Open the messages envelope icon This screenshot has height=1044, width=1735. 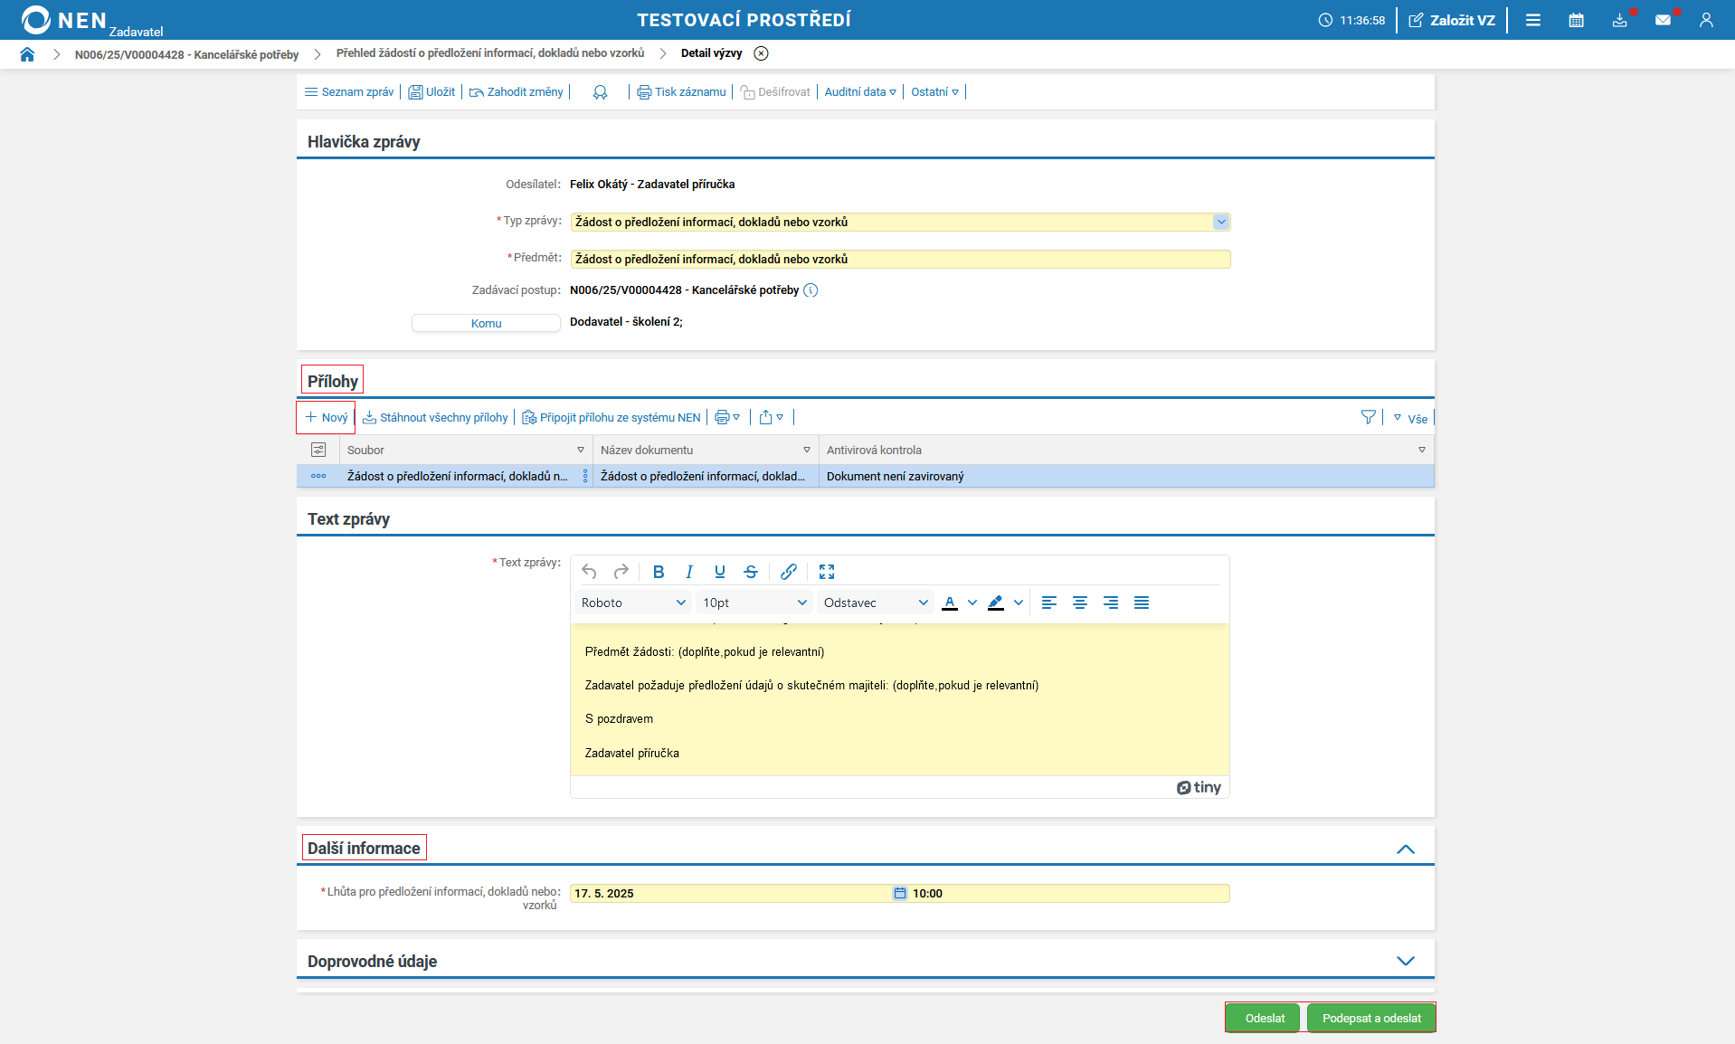coord(1663,20)
